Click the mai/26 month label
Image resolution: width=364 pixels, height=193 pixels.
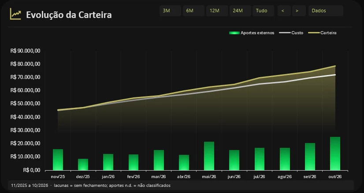[209, 177]
